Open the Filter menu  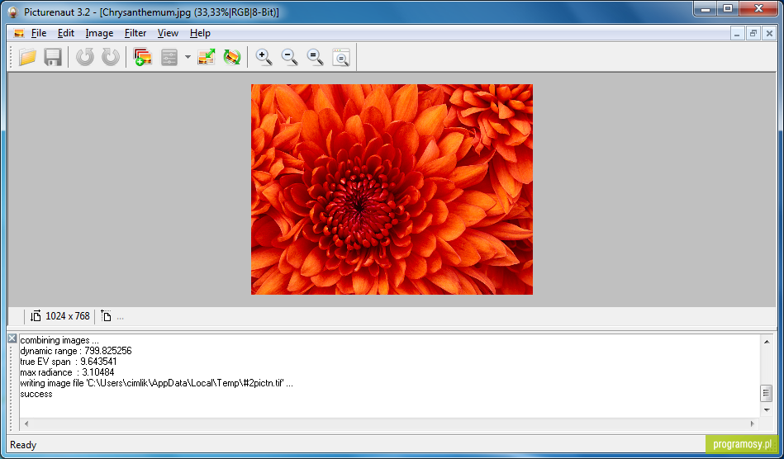pyautogui.click(x=135, y=33)
